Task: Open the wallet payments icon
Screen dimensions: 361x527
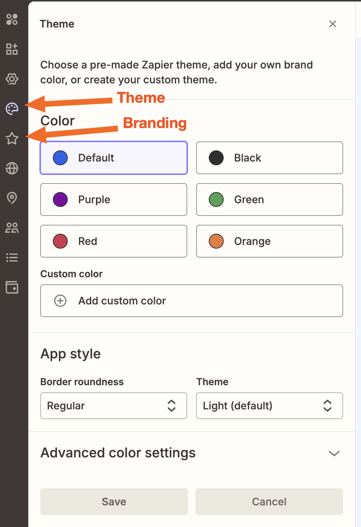Action: 12,287
